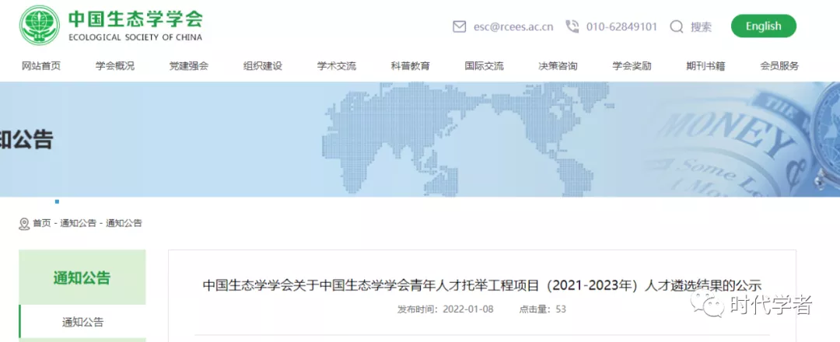This screenshot has height=342, width=840.
Task: Open the 决策咨询 menu
Action: 558,66
